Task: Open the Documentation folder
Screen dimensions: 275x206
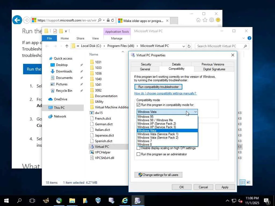Action: click(106, 96)
